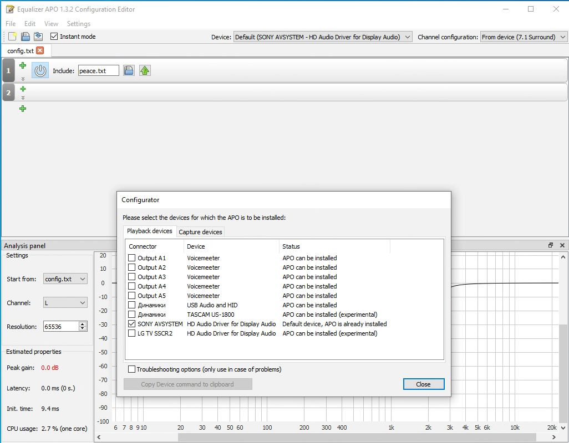Check the Output A1 Voicemeeter checkbox

pos(132,258)
